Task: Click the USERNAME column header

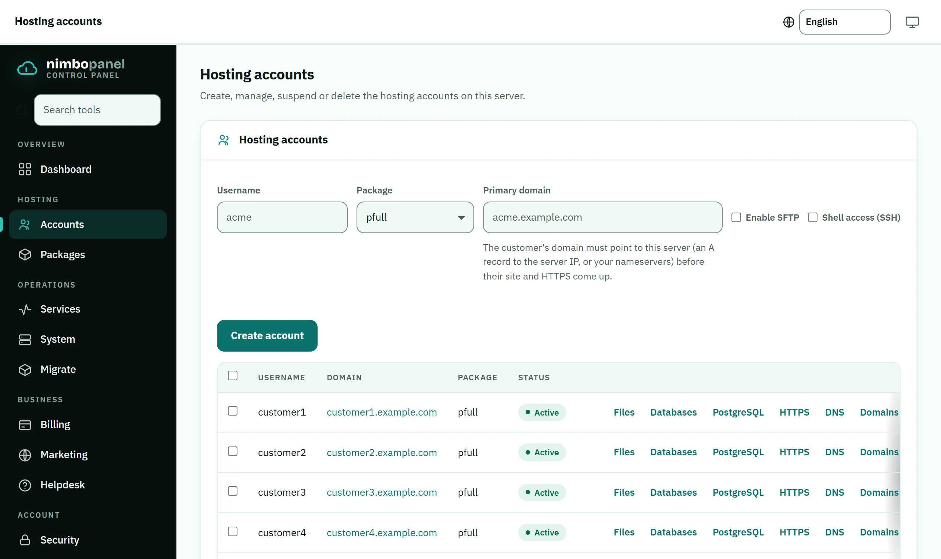Action: (x=282, y=377)
